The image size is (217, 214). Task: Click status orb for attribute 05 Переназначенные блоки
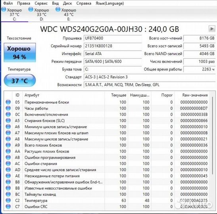coord(8,102)
